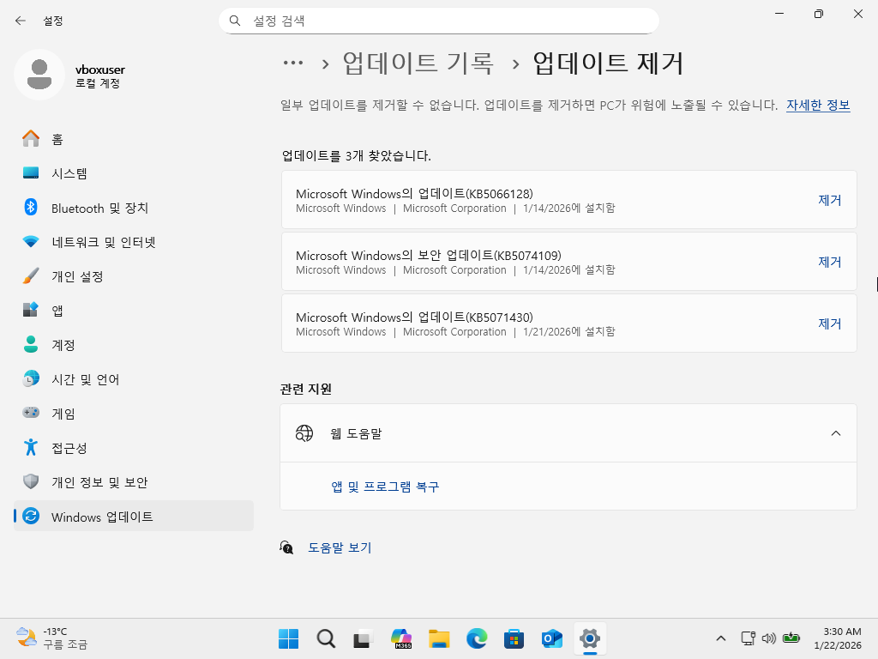The height and width of the screenshot is (659, 878).
Task: Open File Explorer from taskbar
Action: 439,638
